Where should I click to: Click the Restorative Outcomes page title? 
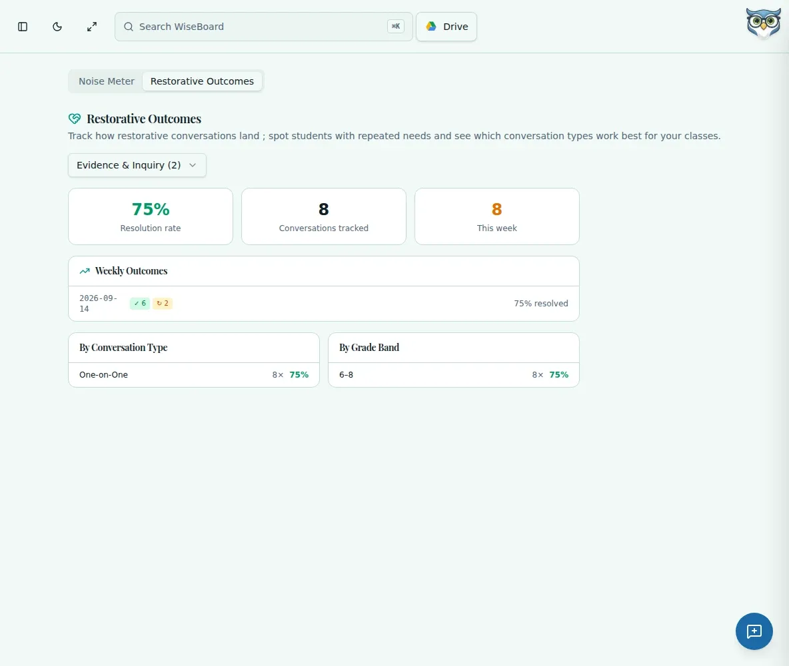pyautogui.click(x=144, y=119)
